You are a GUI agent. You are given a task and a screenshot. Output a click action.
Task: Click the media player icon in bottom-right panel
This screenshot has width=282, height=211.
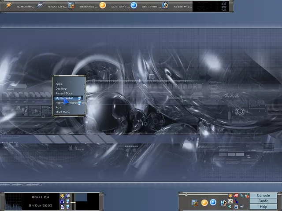(x=224, y=203)
